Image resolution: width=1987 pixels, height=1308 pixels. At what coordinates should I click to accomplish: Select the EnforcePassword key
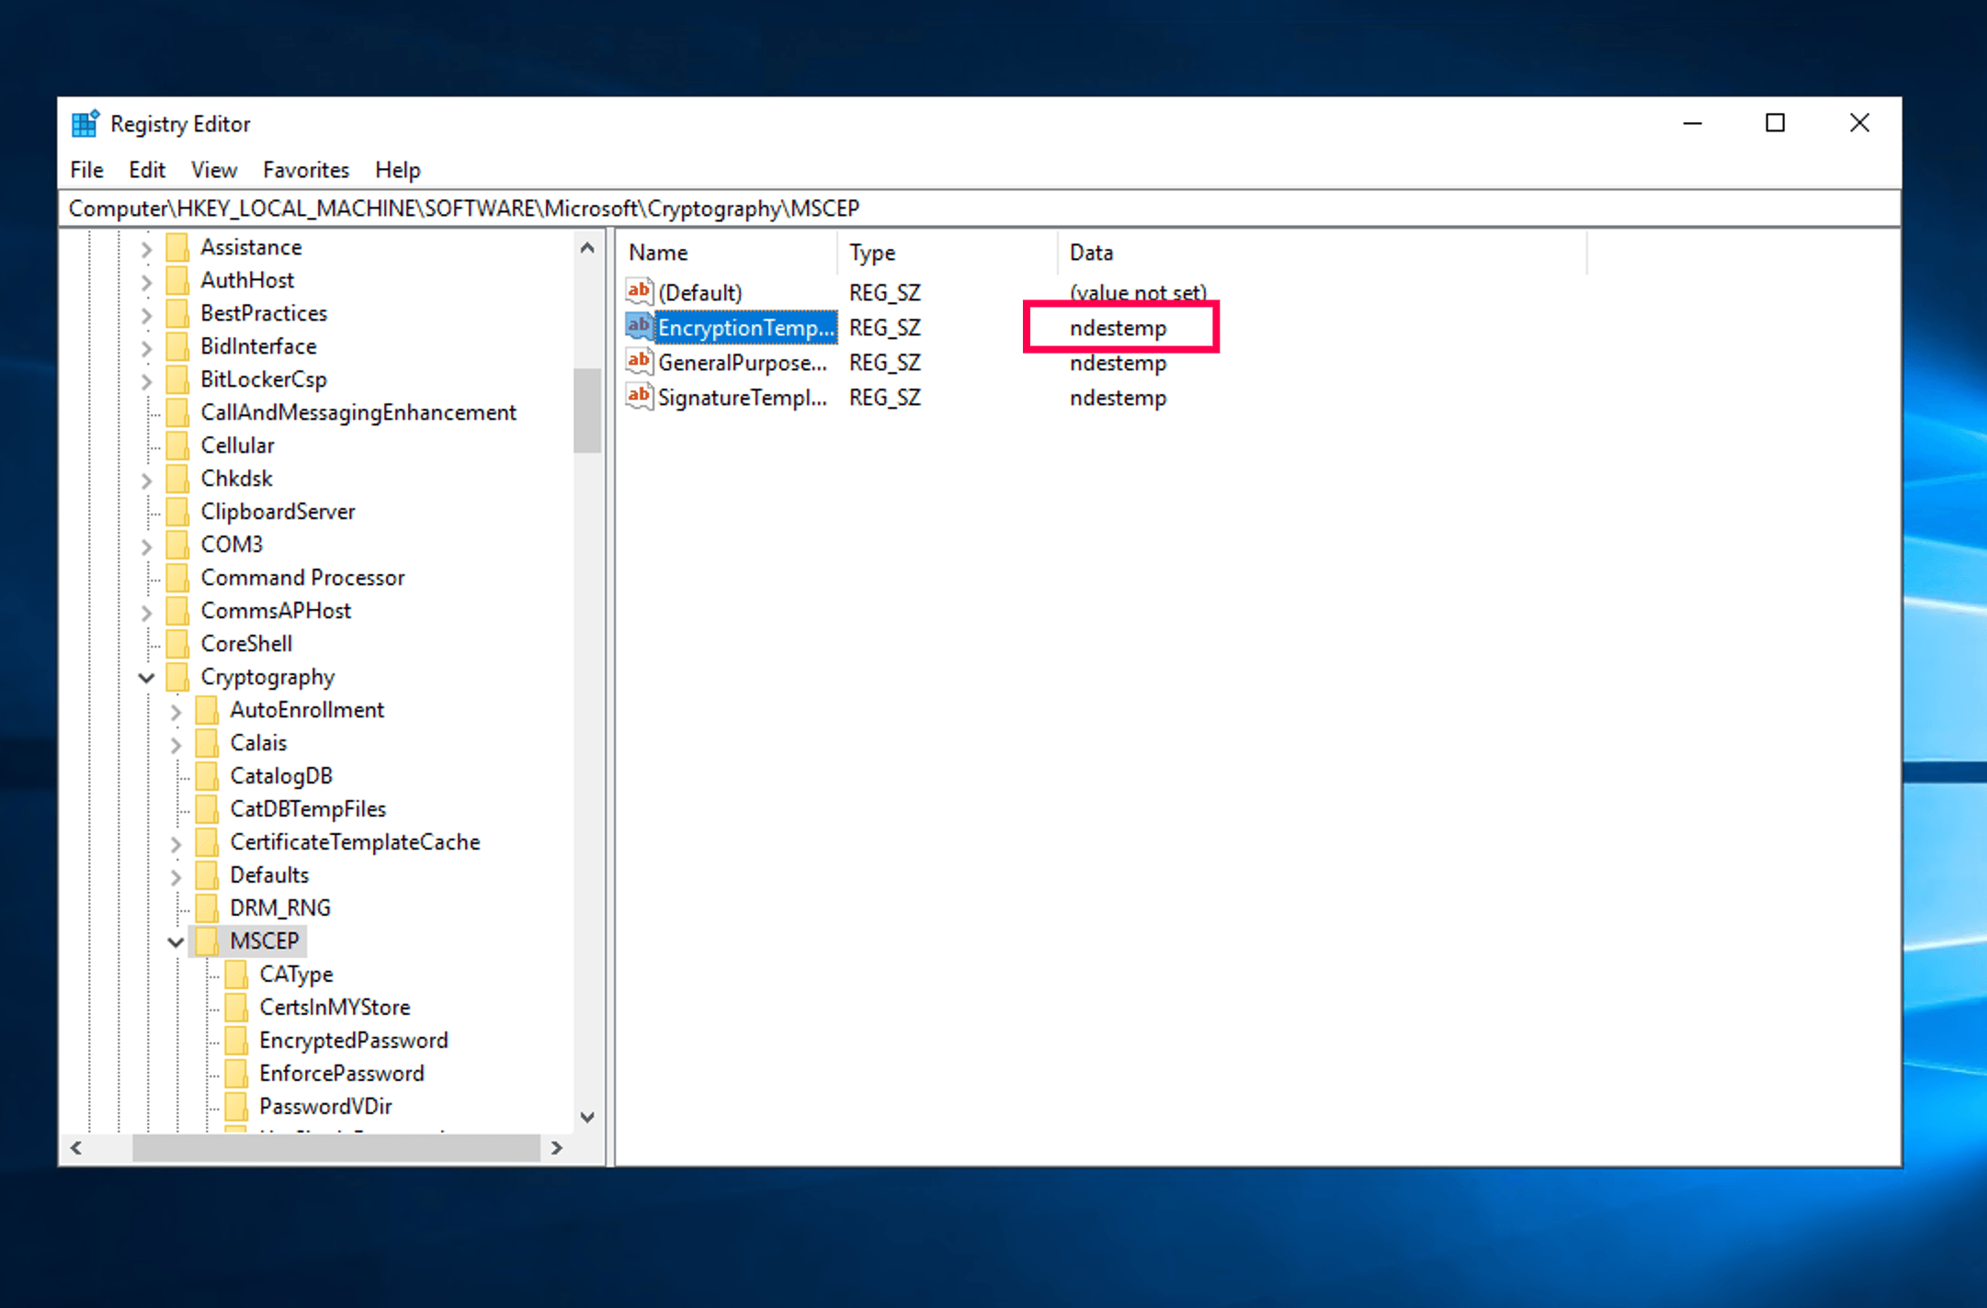[x=342, y=1073]
